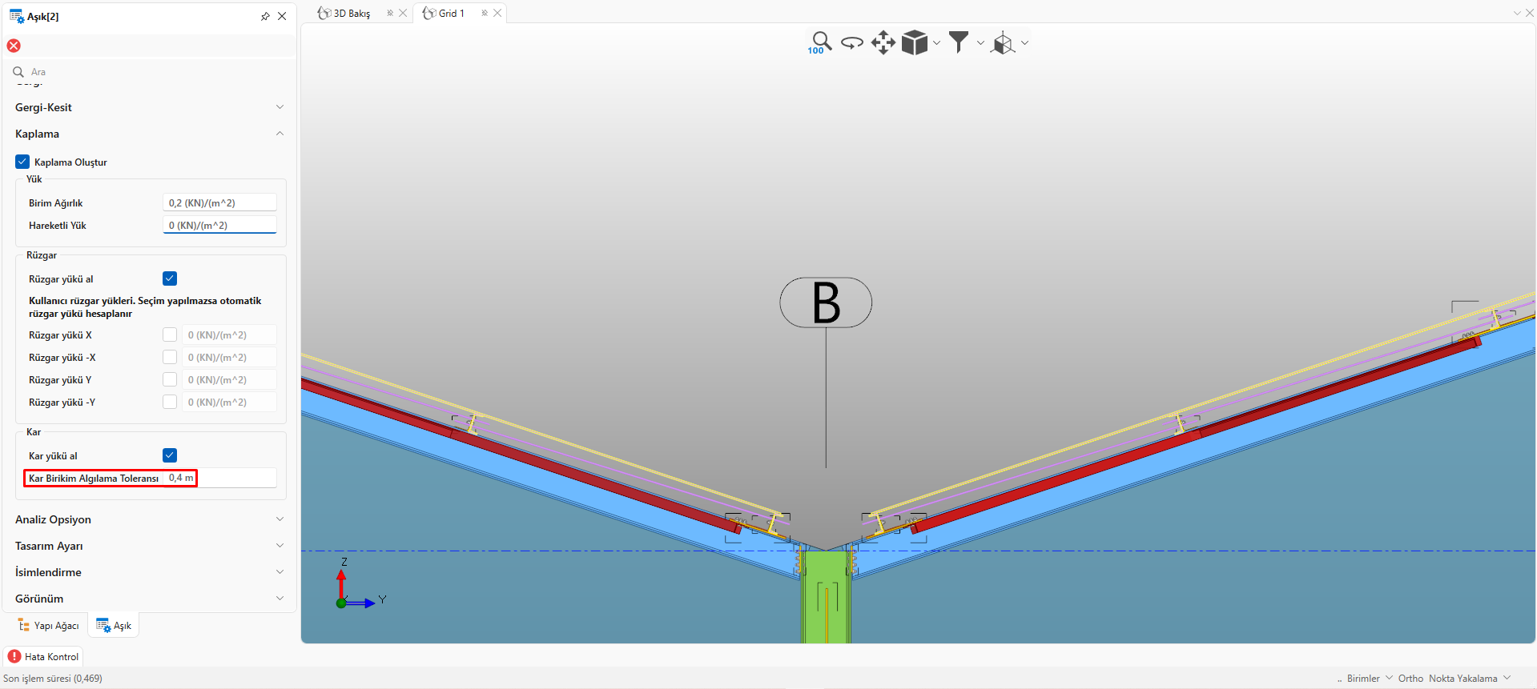Pin the Aşık[2] panel with pushpin icon
Image resolution: width=1537 pixels, height=689 pixels.
tap(265, 16)
